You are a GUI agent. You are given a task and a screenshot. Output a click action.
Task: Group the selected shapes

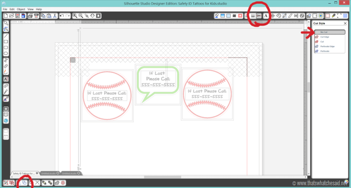point(6,183)
